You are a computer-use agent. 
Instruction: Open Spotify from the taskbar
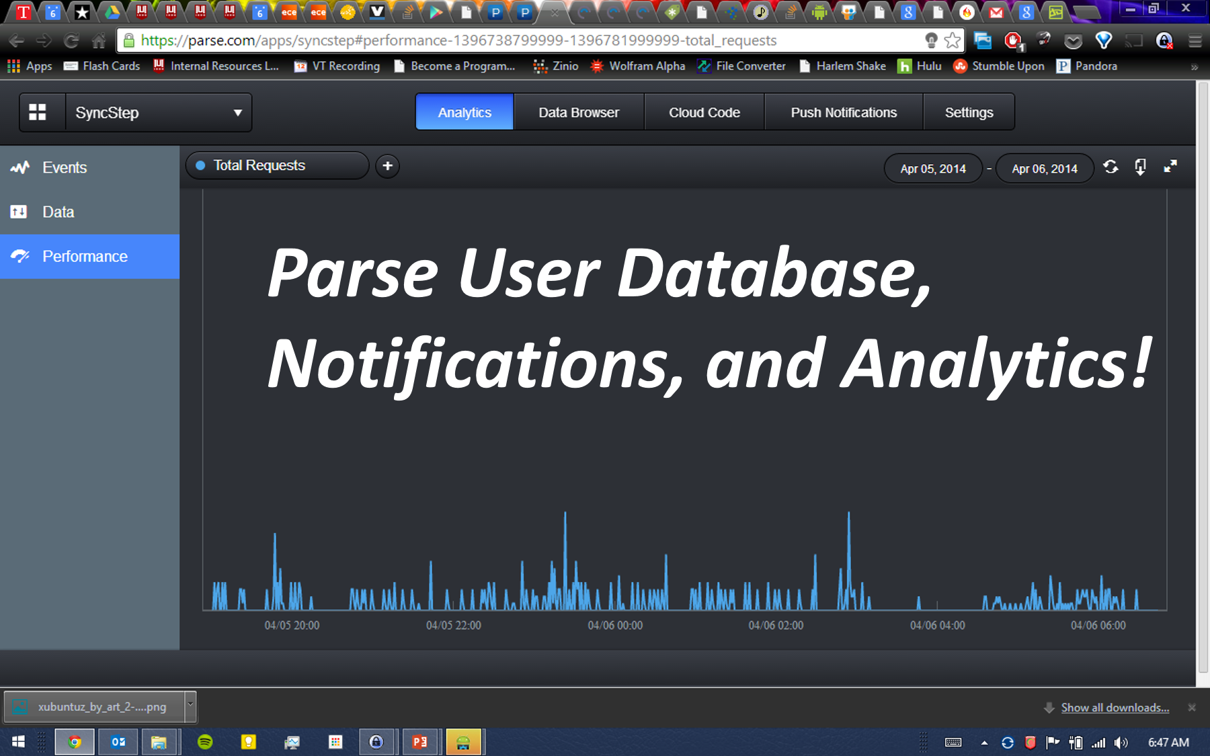[205, 742]
